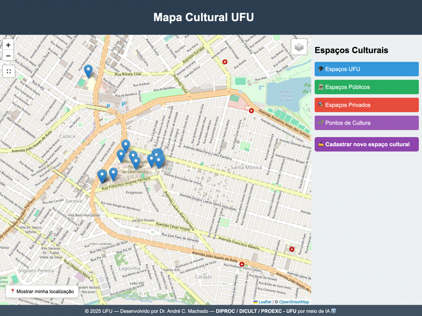This screenshot has height=316, width=422.
Task: Open the Espaços Privados list
Action: (366, 105)
